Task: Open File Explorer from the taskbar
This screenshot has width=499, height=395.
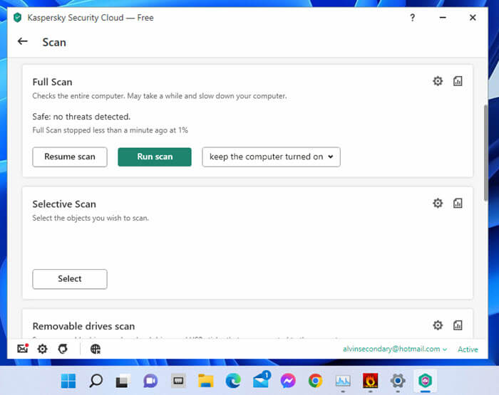Action: pyautogui.click(x=205, y=381)
